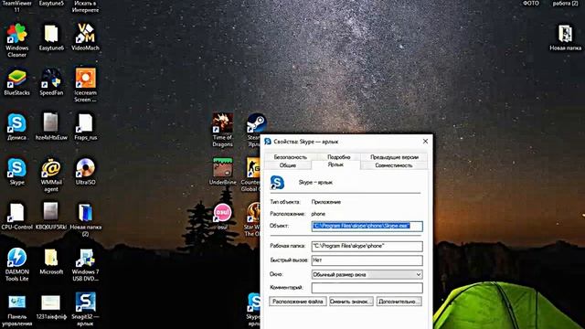Select the Windows 7 USB DVD icon
The image size is (585, 329).
85,258
